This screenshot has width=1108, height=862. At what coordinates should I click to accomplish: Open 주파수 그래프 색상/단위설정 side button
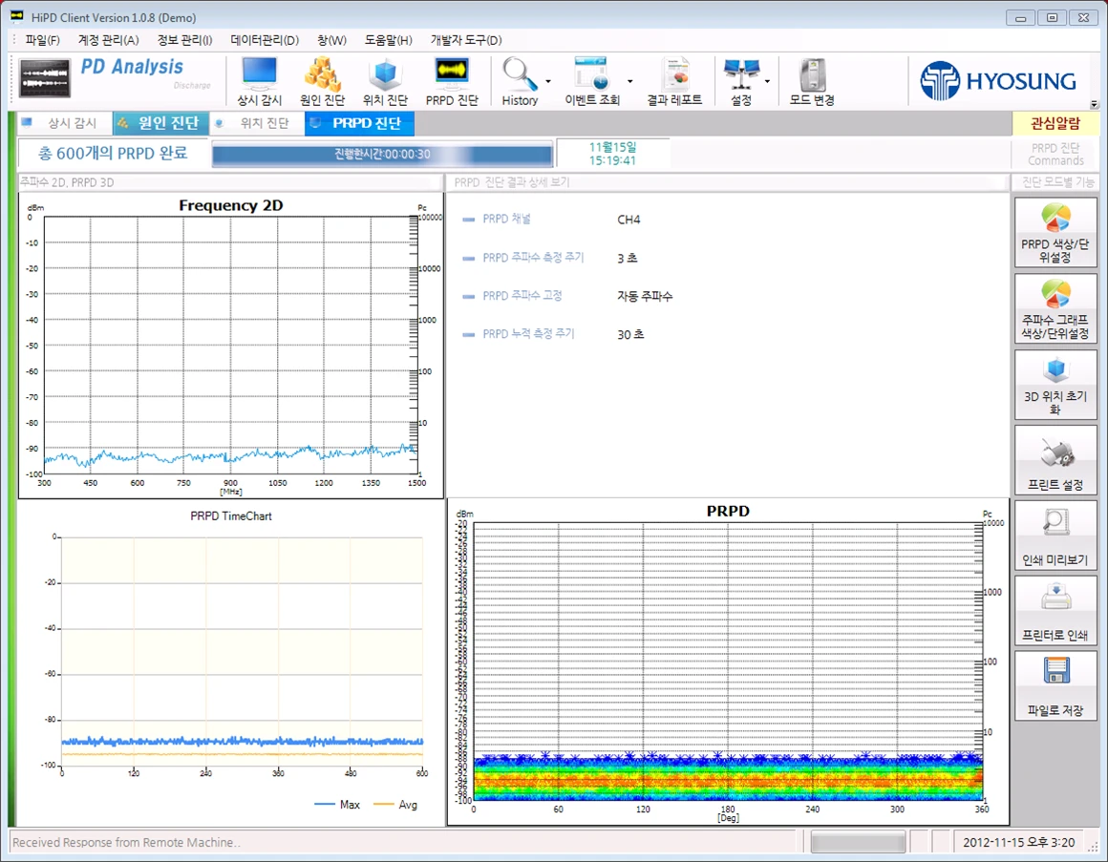[x=1055, y=308]
